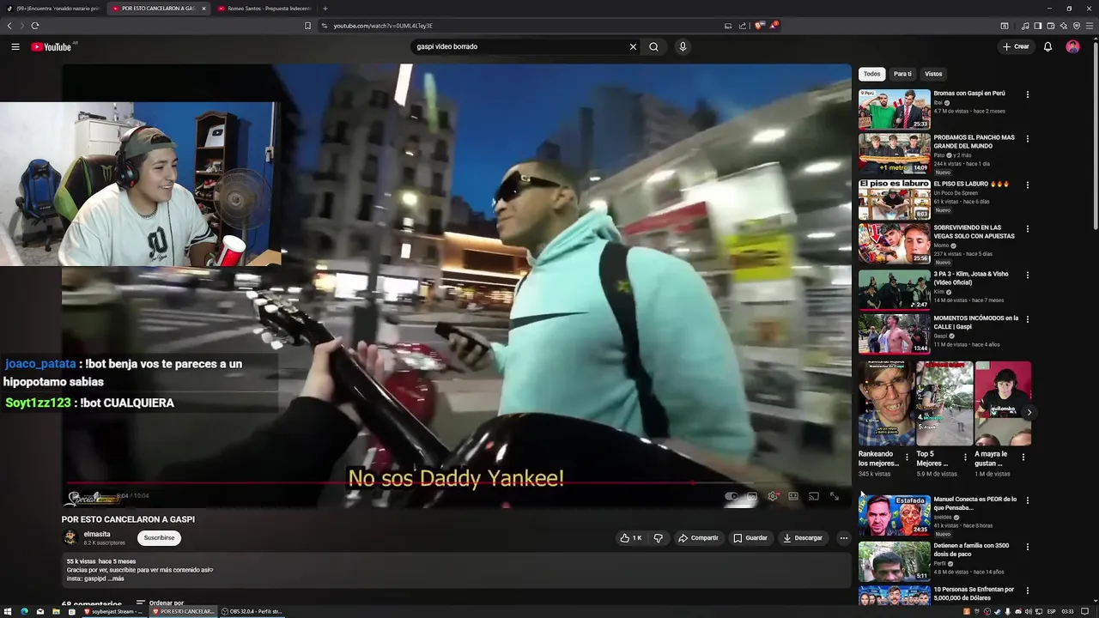Dislike the video
The width and height of the screenshot is (1099, 618).
pos(659,538)
